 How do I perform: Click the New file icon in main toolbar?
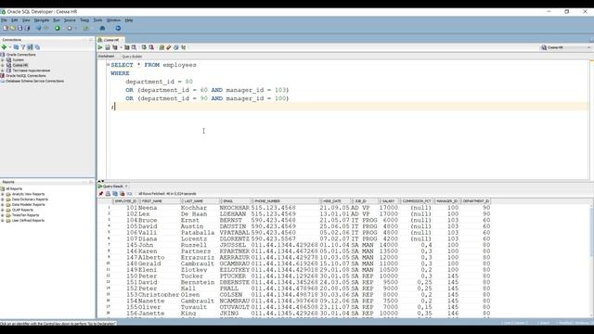[x=6, y=28]
